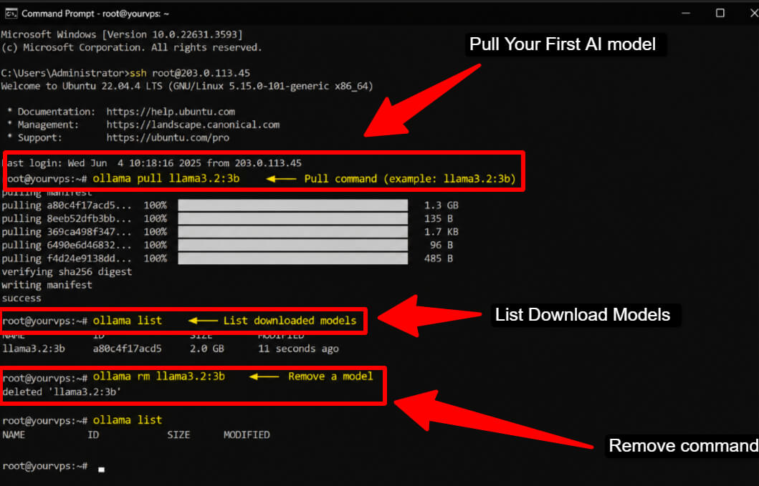The image size is (759, 486).
Task: Click the 'pulling 8eeb52dfb3bb...' row label
Action: pyautogui.click(x=67, y=218)
